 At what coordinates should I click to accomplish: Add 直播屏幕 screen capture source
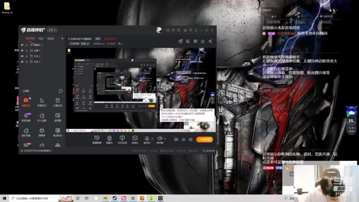(x=96, y=140)
